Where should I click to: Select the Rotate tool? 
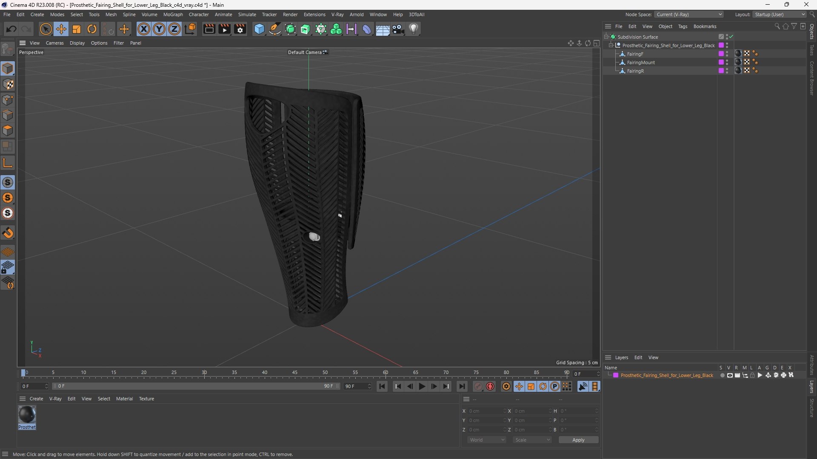(92, 29)
